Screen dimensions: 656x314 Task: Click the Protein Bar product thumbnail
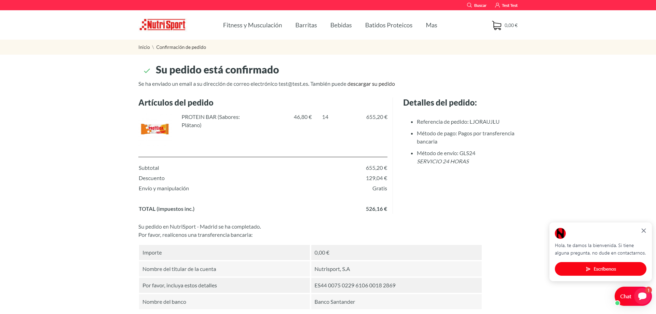155,129
